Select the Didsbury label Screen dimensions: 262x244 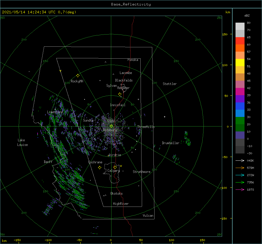click(110, 130)
